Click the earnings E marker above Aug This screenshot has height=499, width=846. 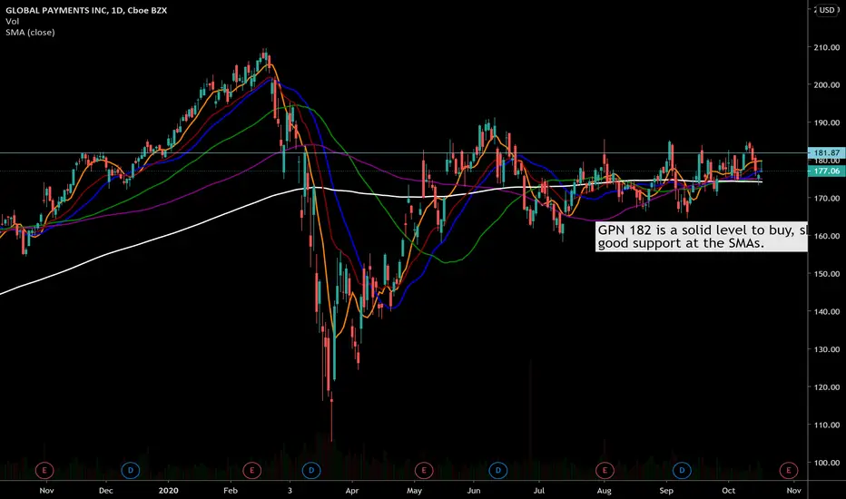[605, 470]
